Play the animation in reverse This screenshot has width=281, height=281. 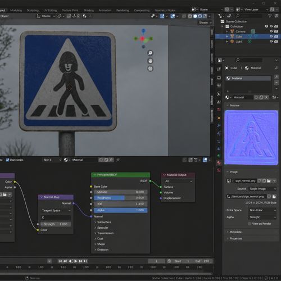pyautogui.click(x=70, y=261)
